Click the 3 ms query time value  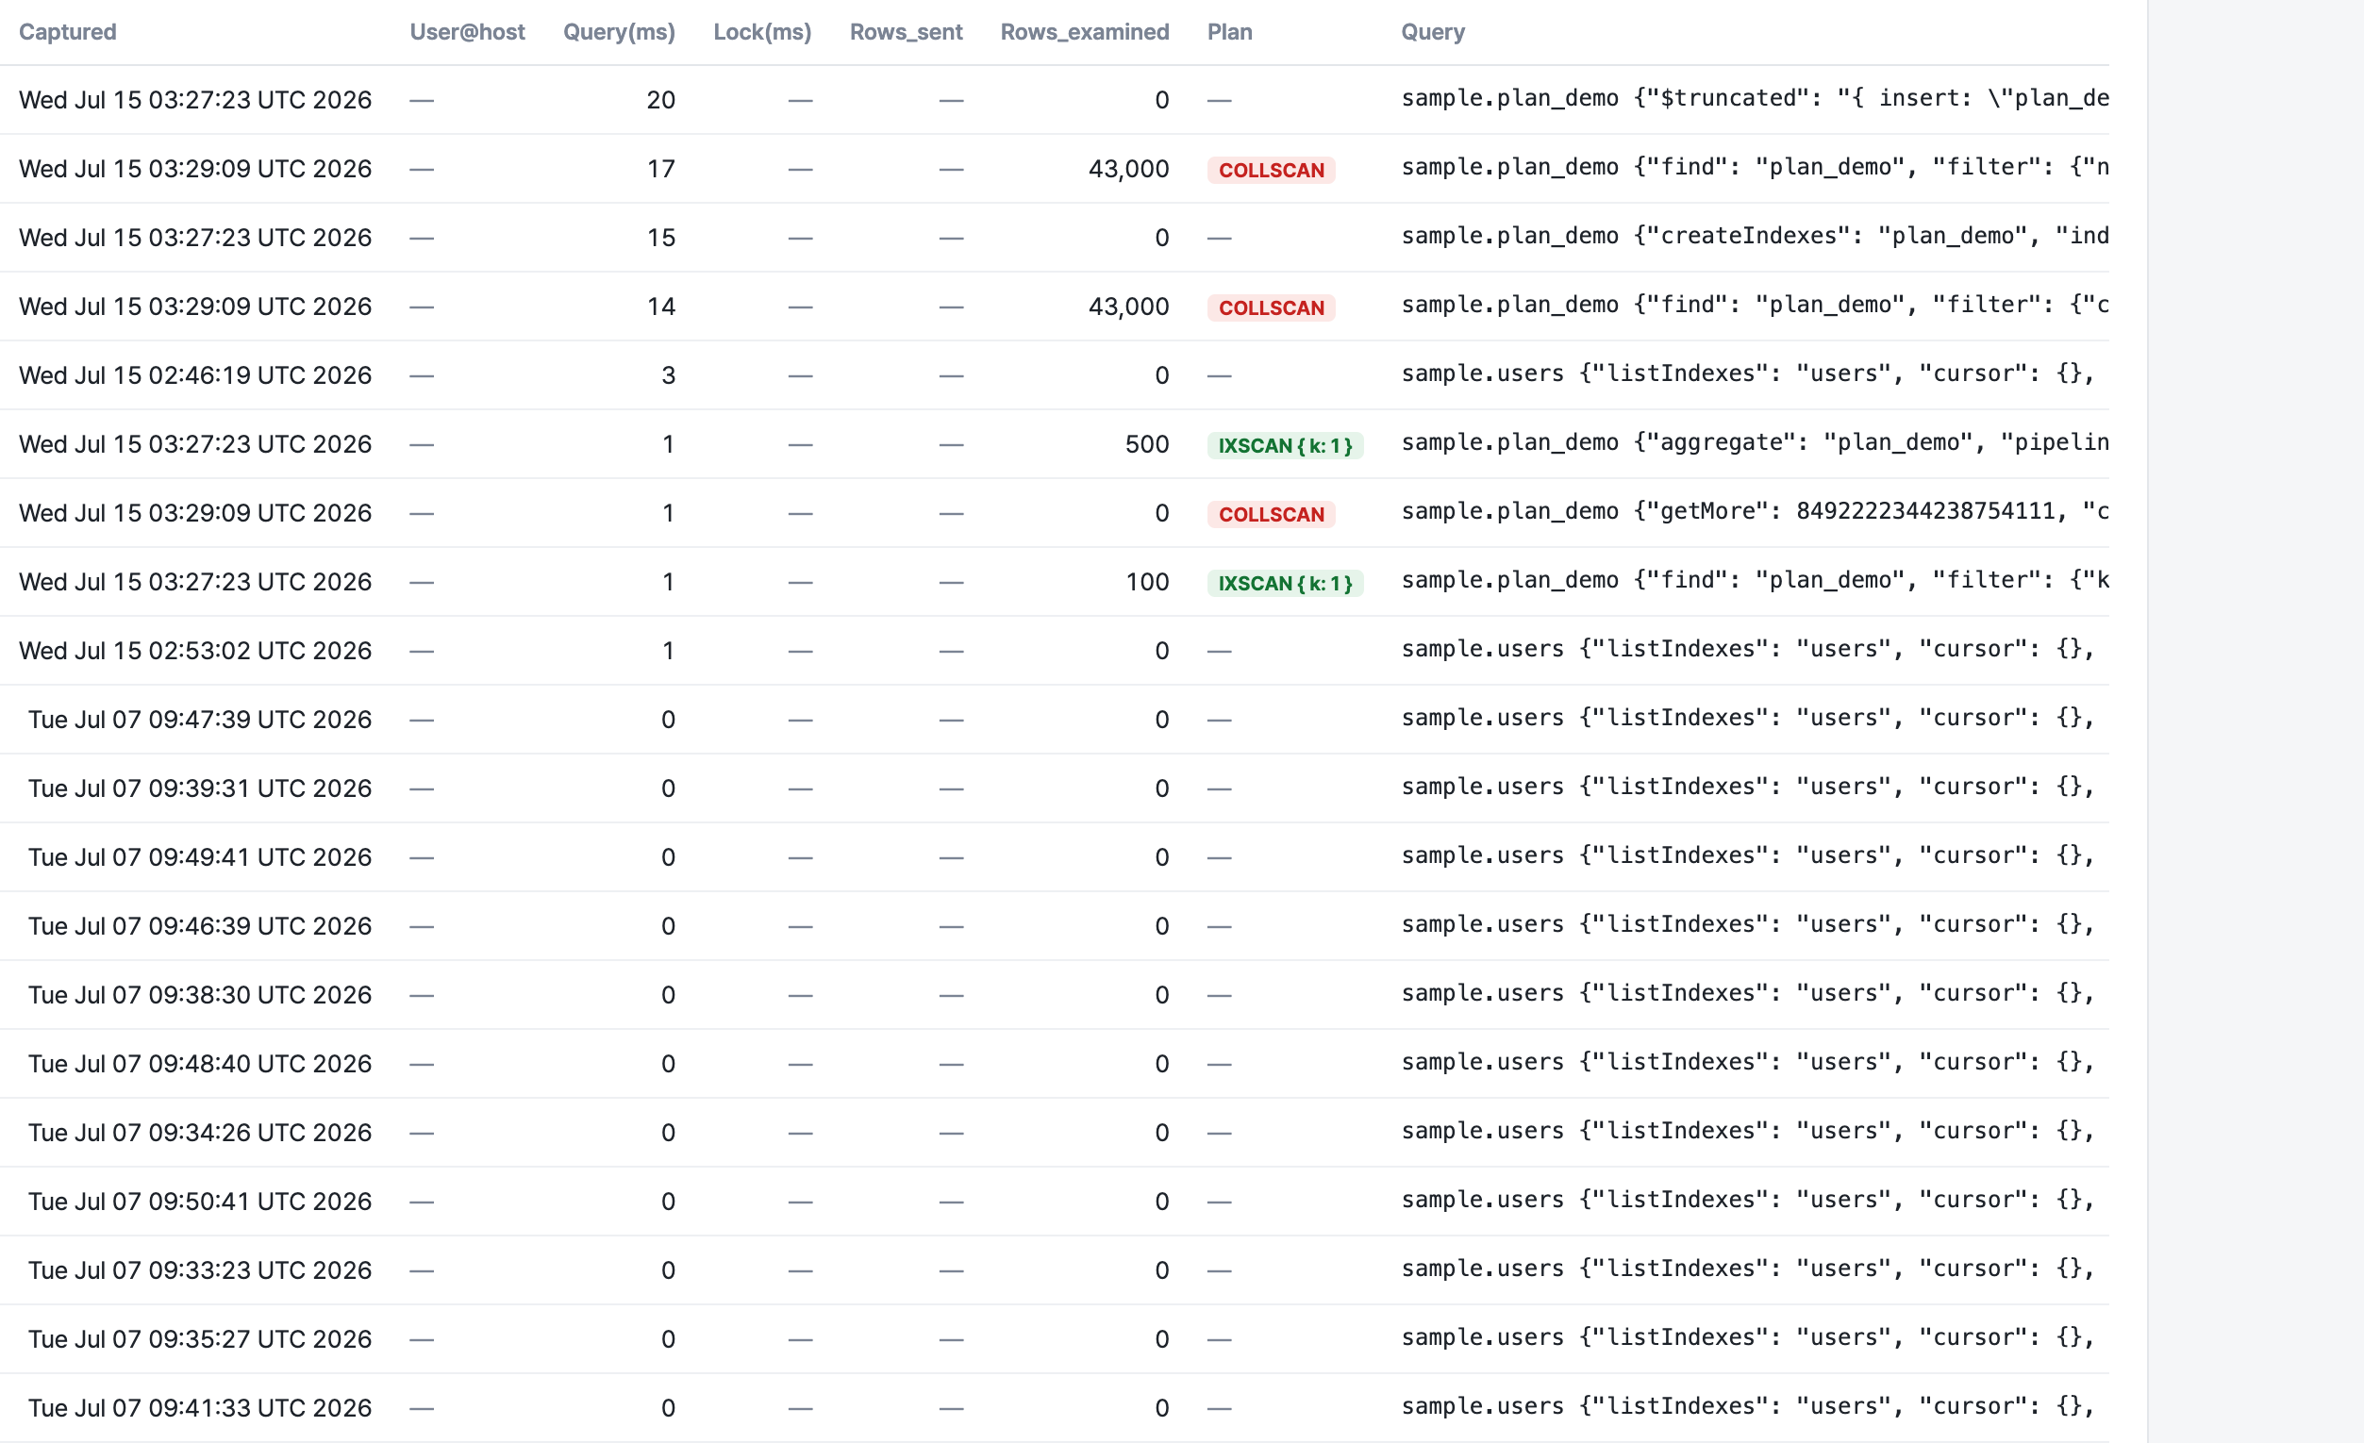pos(668,375)
